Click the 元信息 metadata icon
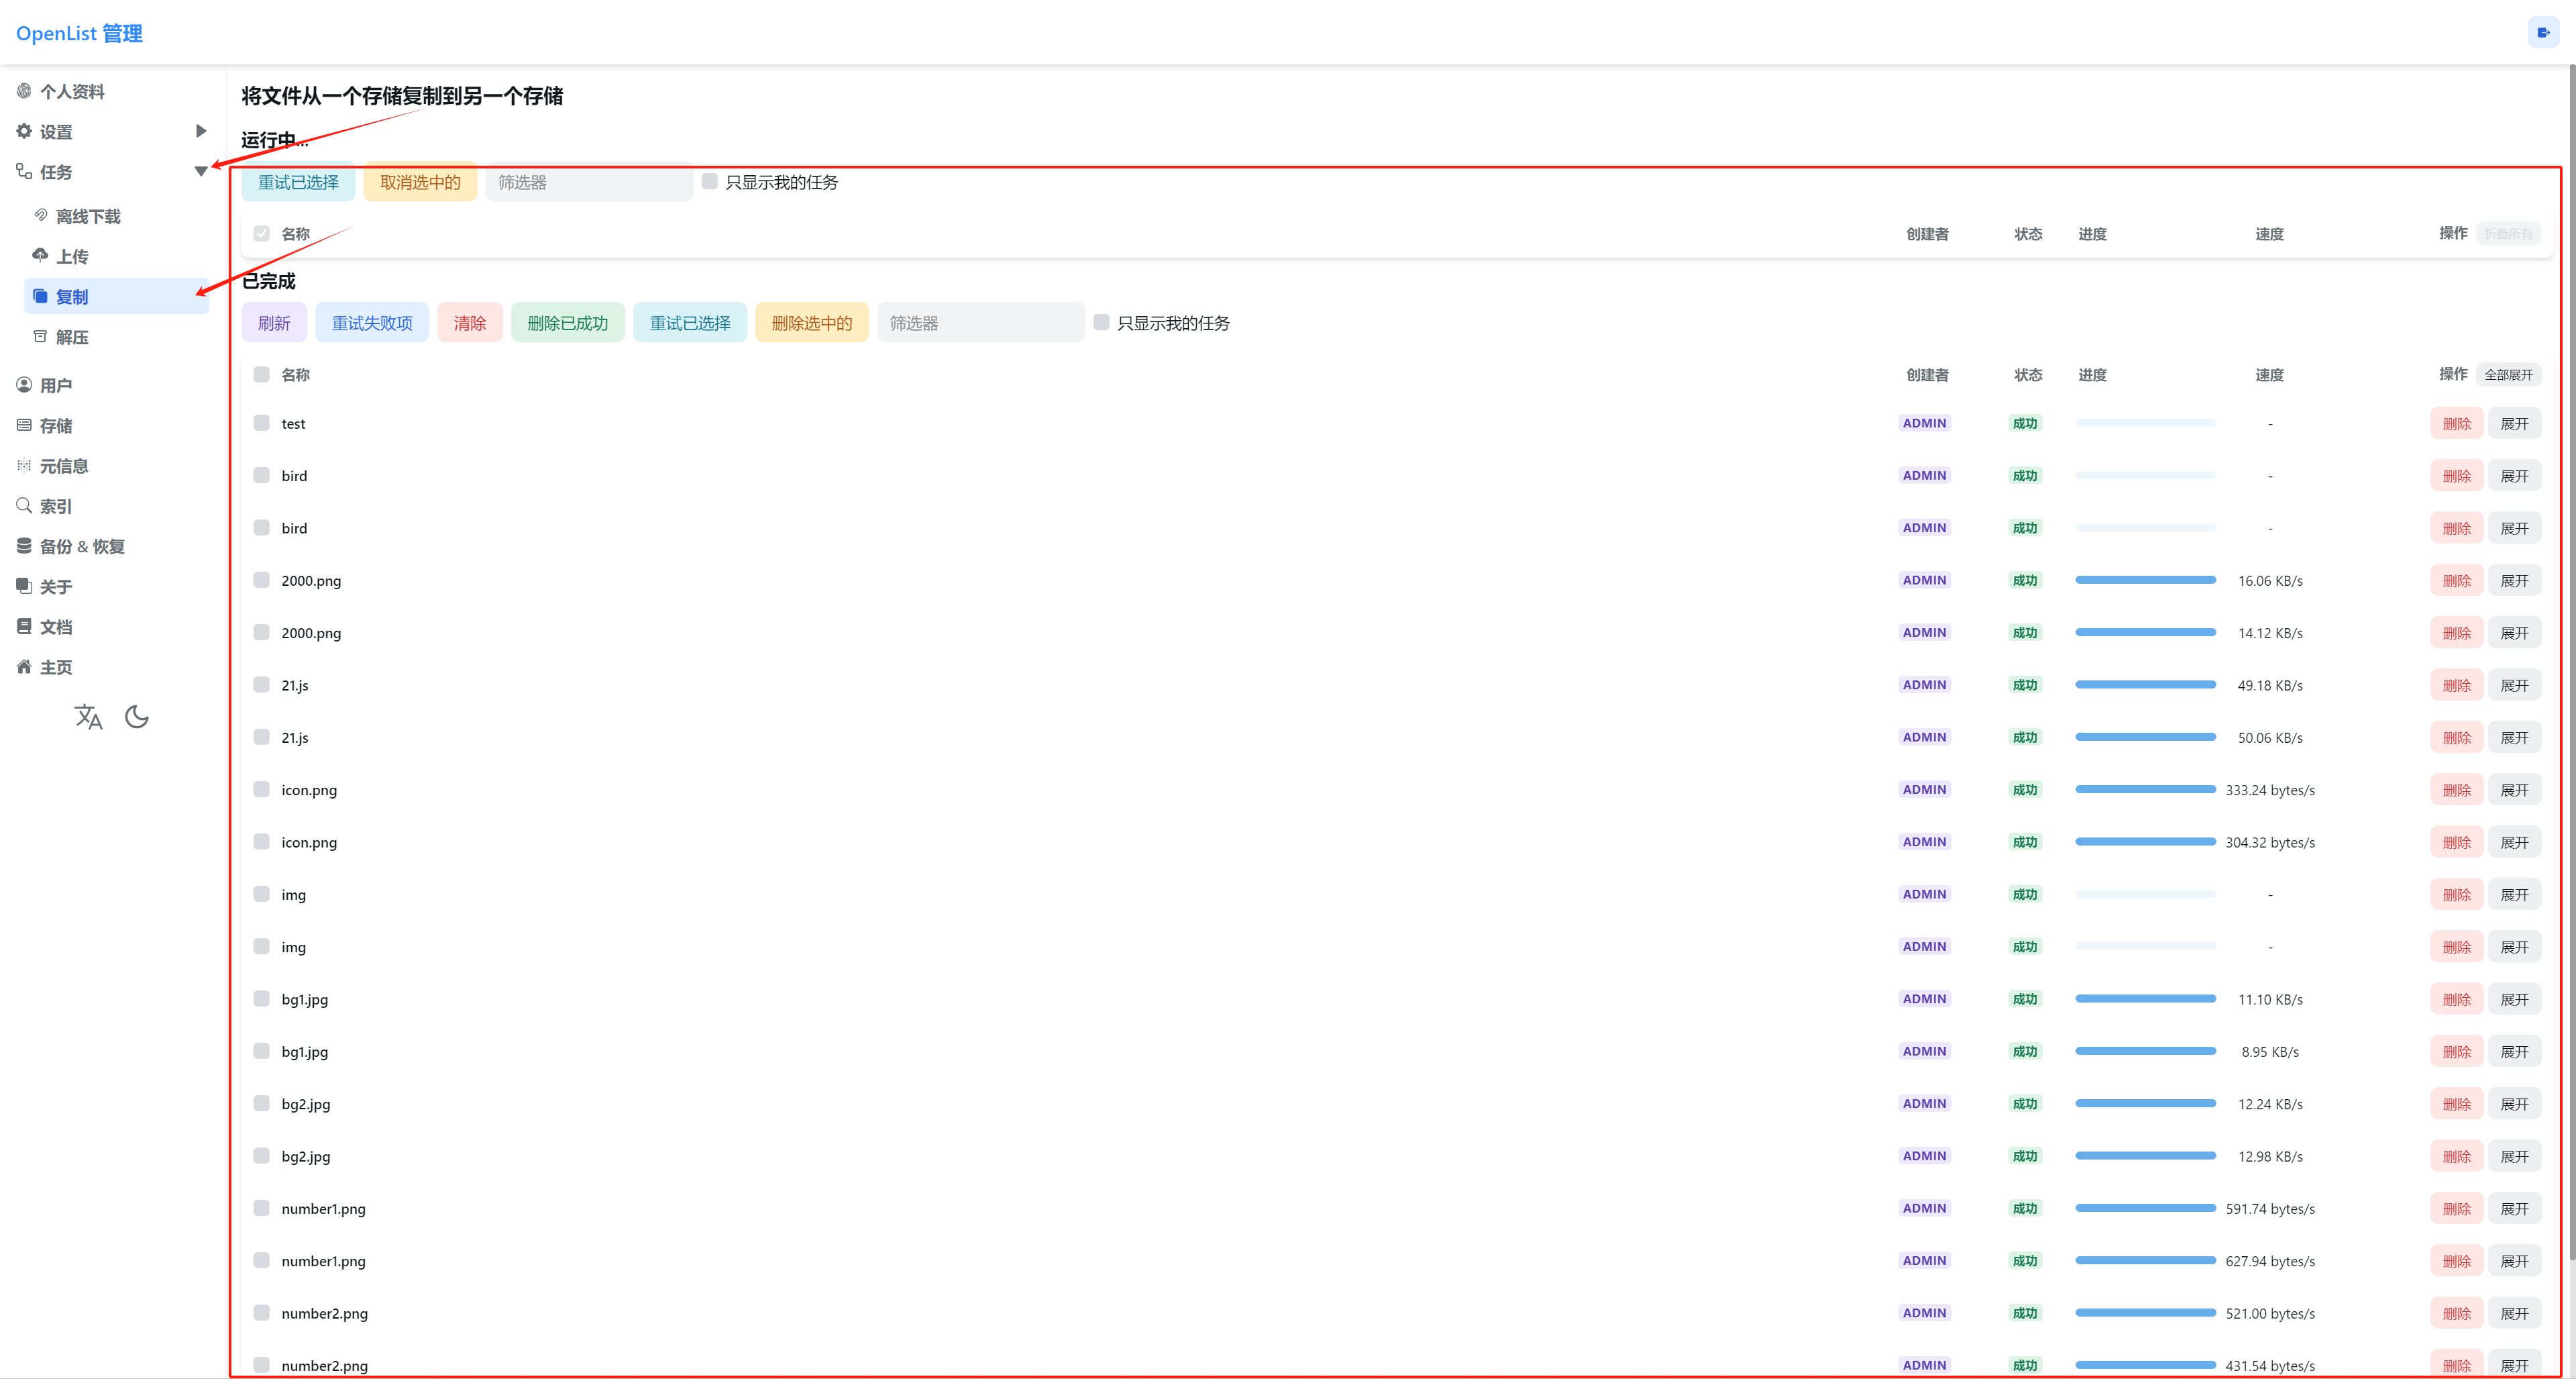2576x1379 pixels. click(x=24, y=465)
